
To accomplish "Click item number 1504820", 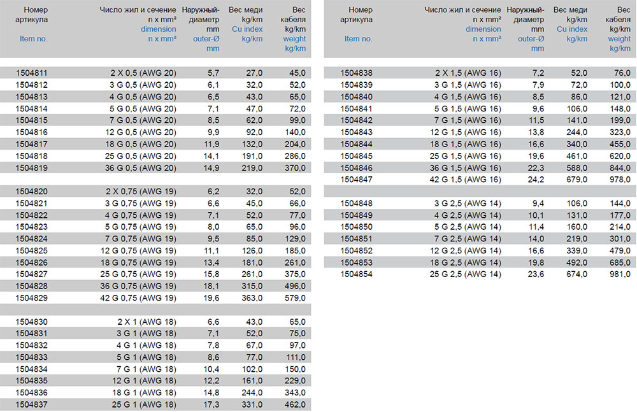I will [31, 192].
